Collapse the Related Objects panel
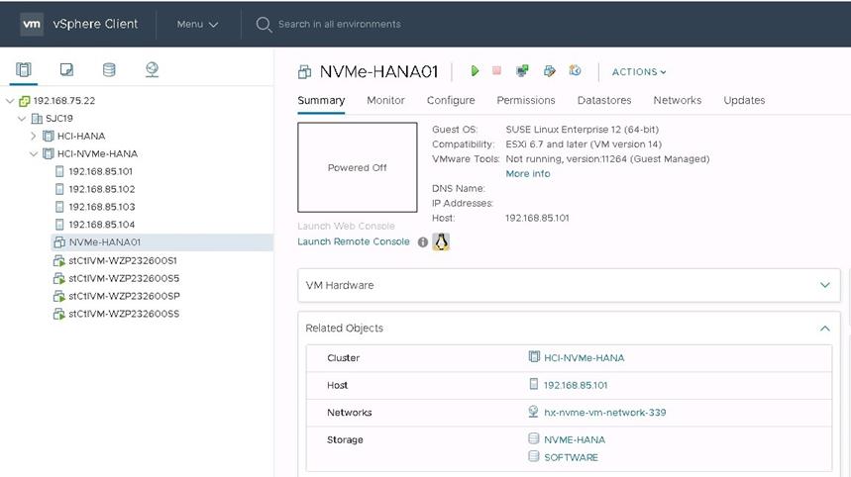This screenshot has height=477, width=851. tap(825, 328)
